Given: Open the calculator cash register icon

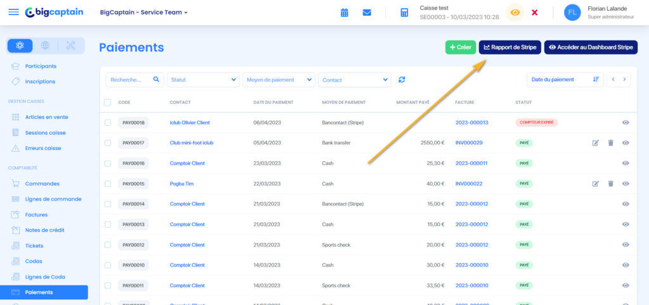Looking at the screenshot, I should [x=404, y=13].
